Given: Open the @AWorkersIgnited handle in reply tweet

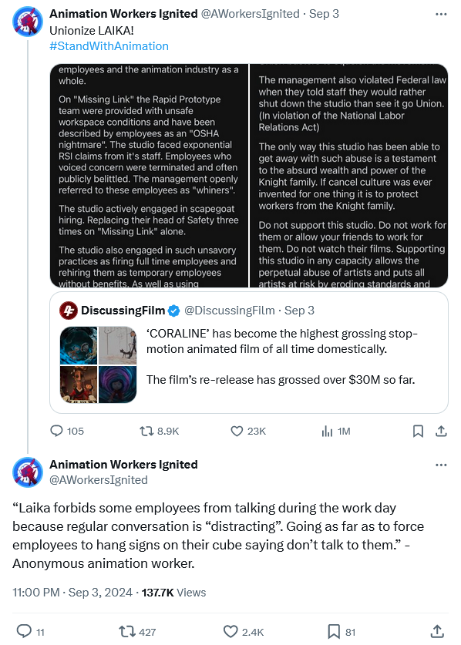Looking at the screenshot, I should [x=99, y=480].
